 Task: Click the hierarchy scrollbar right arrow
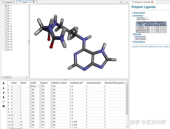(27, 77)
